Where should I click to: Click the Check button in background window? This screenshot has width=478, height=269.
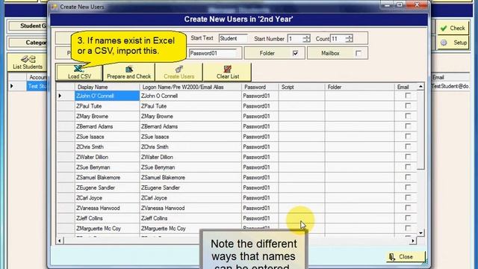pyautogui.click(x=453, y=28)
